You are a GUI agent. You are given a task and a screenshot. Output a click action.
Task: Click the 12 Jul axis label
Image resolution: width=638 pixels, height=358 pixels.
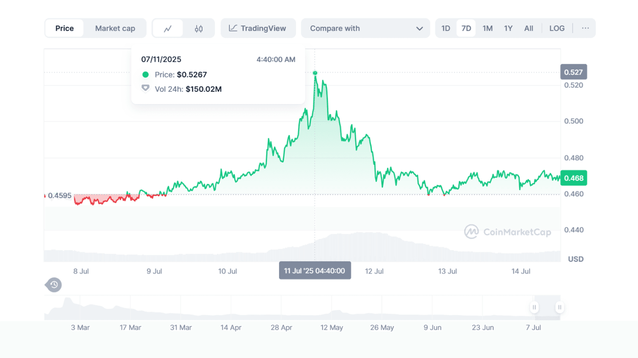click(374, 271)
